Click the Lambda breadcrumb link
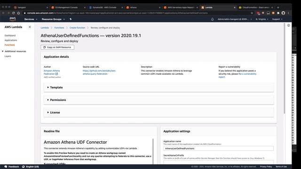This screenshot has height=169, width=301. point(45,28)
